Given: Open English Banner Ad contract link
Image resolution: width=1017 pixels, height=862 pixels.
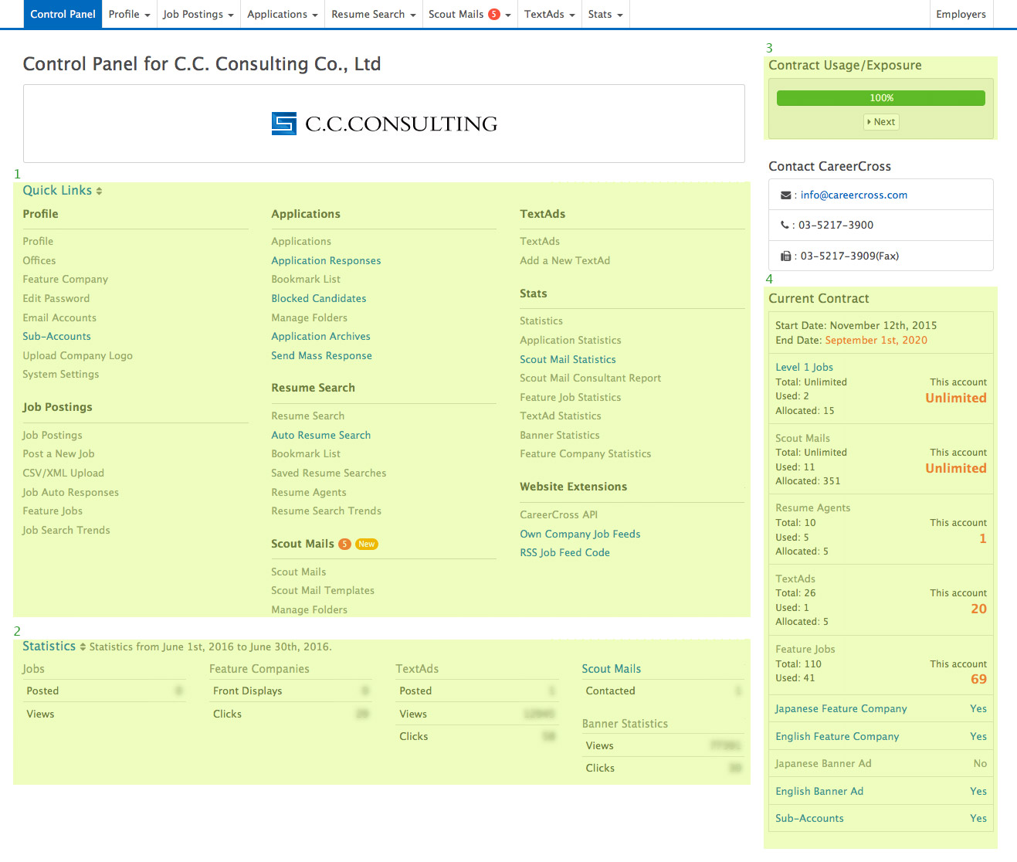Looking at the screenshot, I should point(819,792).
